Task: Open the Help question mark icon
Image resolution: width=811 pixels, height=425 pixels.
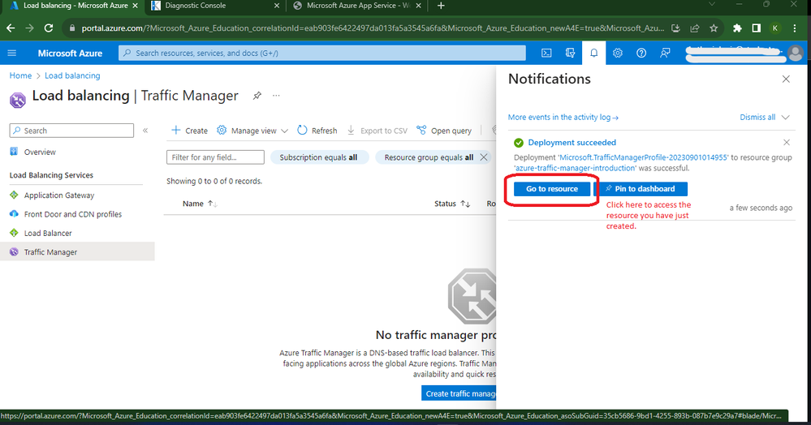Action: (641, 54)
